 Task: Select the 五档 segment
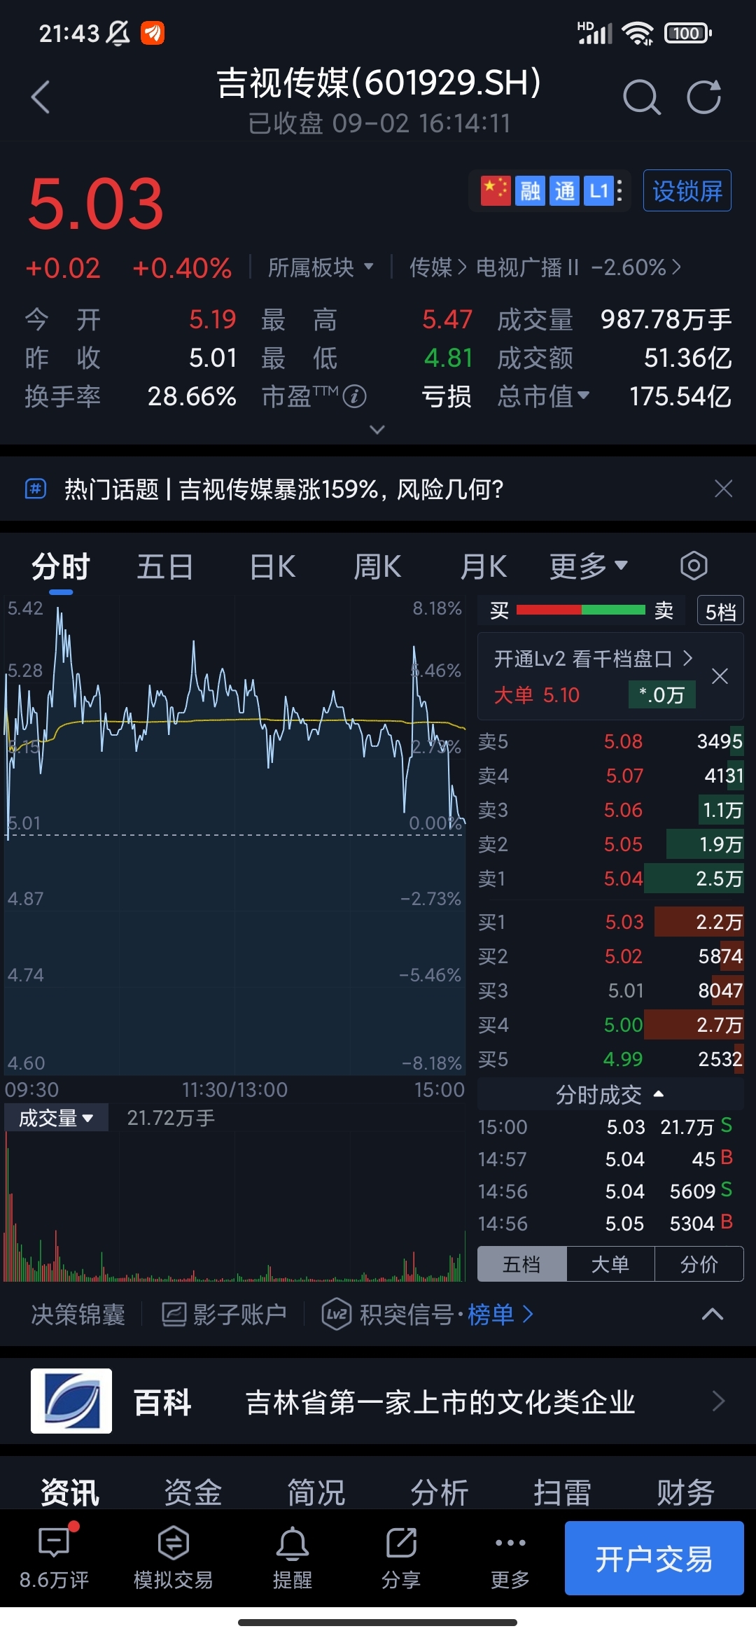[521, 1264]
